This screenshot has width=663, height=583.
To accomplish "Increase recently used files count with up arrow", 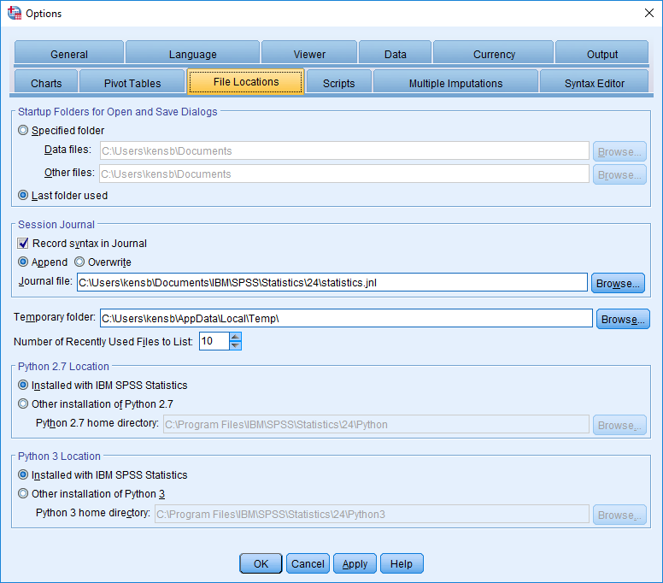I will [236, 337].
